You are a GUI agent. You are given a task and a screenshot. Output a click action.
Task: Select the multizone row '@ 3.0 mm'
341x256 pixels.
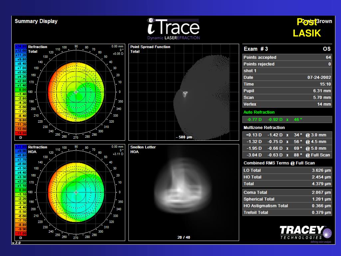(x=287, y=135)
